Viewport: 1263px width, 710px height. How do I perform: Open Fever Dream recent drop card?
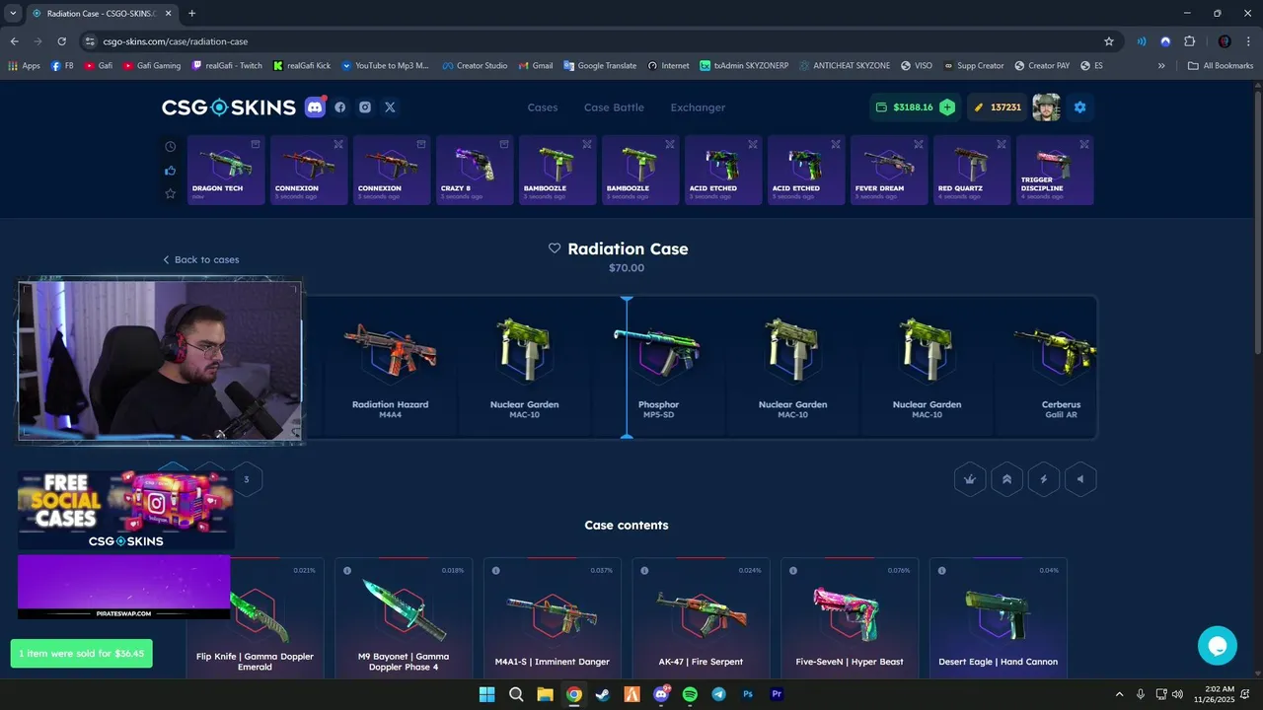click(x=889, y=170)
